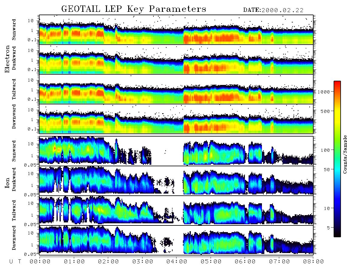This screenshot has height=267, width=347.
Task: Click the 02:00 time tick label
Action: coord(108,262)
